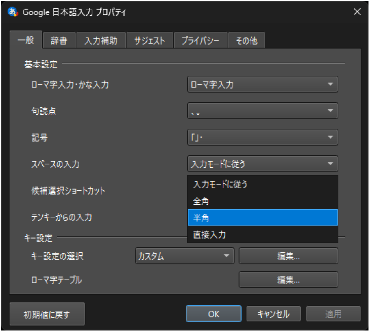Image resolution: width=370 pixels, height=332 pixels.
Task: Click 編集 next to キー設定の選択
Action: coord(288,256)
